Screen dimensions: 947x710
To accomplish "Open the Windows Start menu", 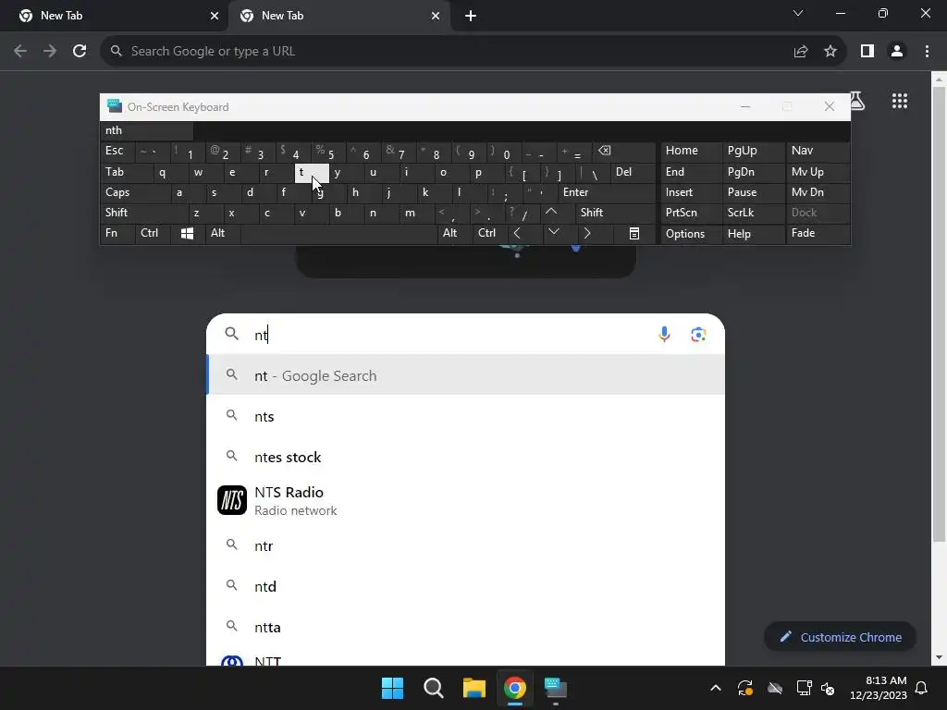I will click(x=392, y=688).
